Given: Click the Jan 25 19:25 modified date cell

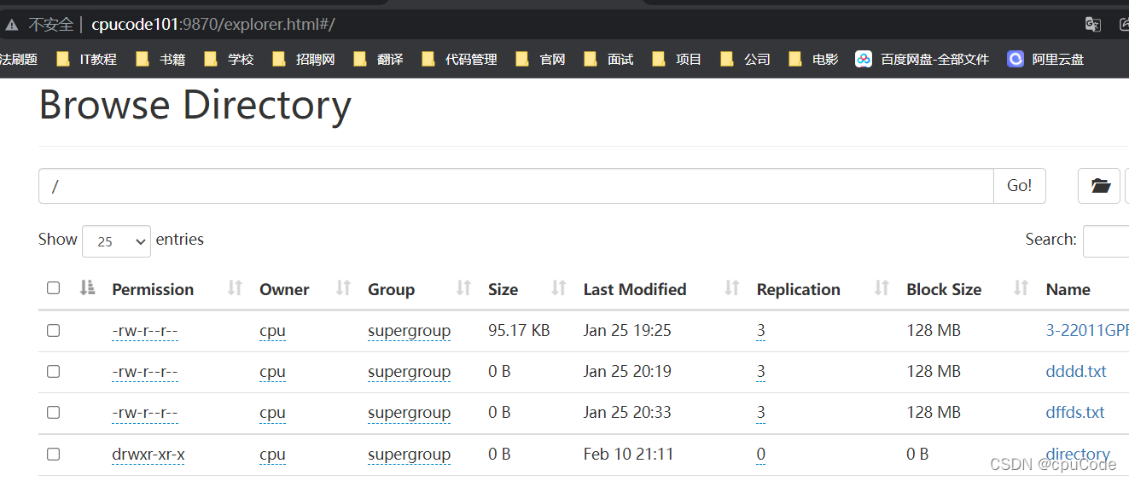Looking at the screenshot, I should click(627, 330).
